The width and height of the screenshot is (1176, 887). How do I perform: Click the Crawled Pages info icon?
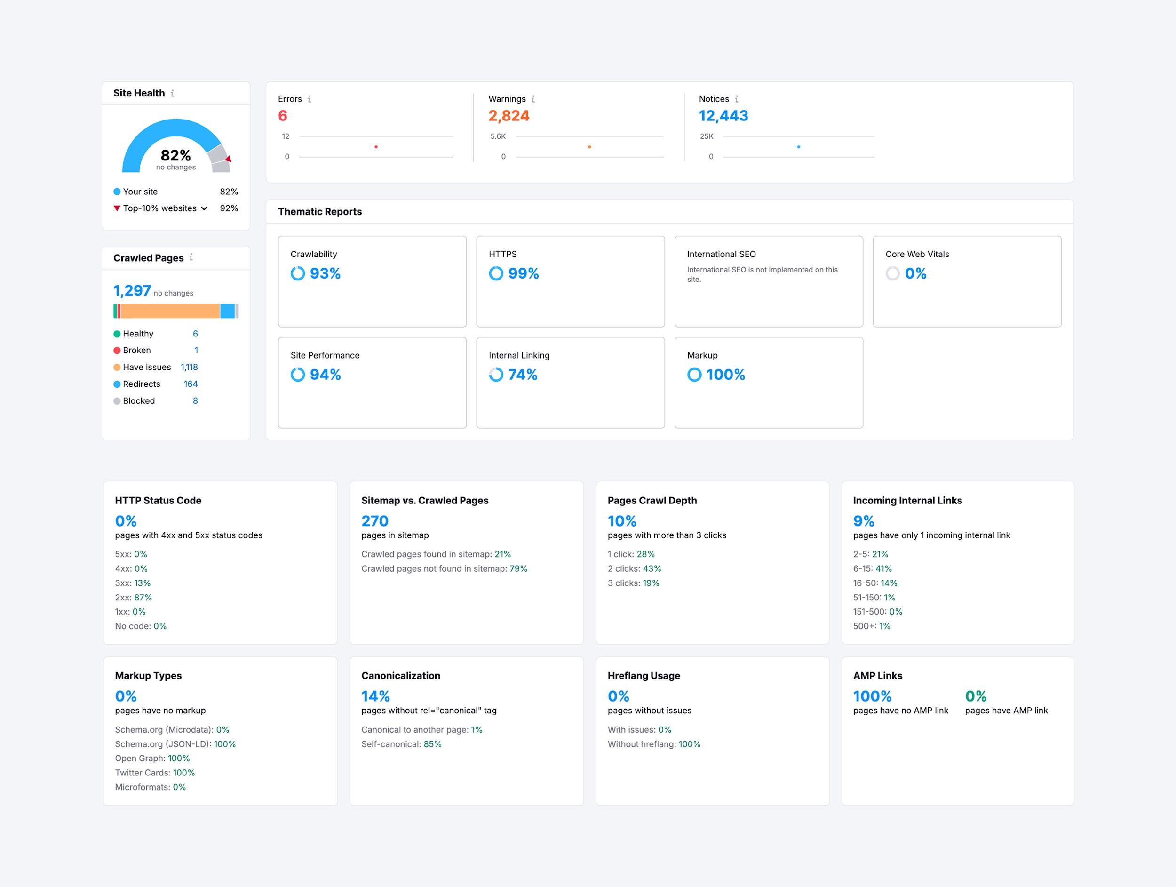click(191, 257)
